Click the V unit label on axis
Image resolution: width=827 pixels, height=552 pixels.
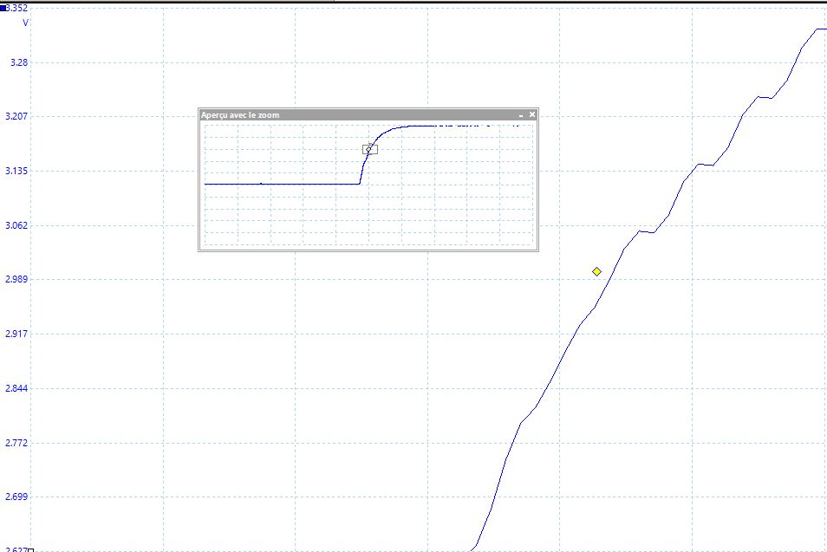coord(25,23)
